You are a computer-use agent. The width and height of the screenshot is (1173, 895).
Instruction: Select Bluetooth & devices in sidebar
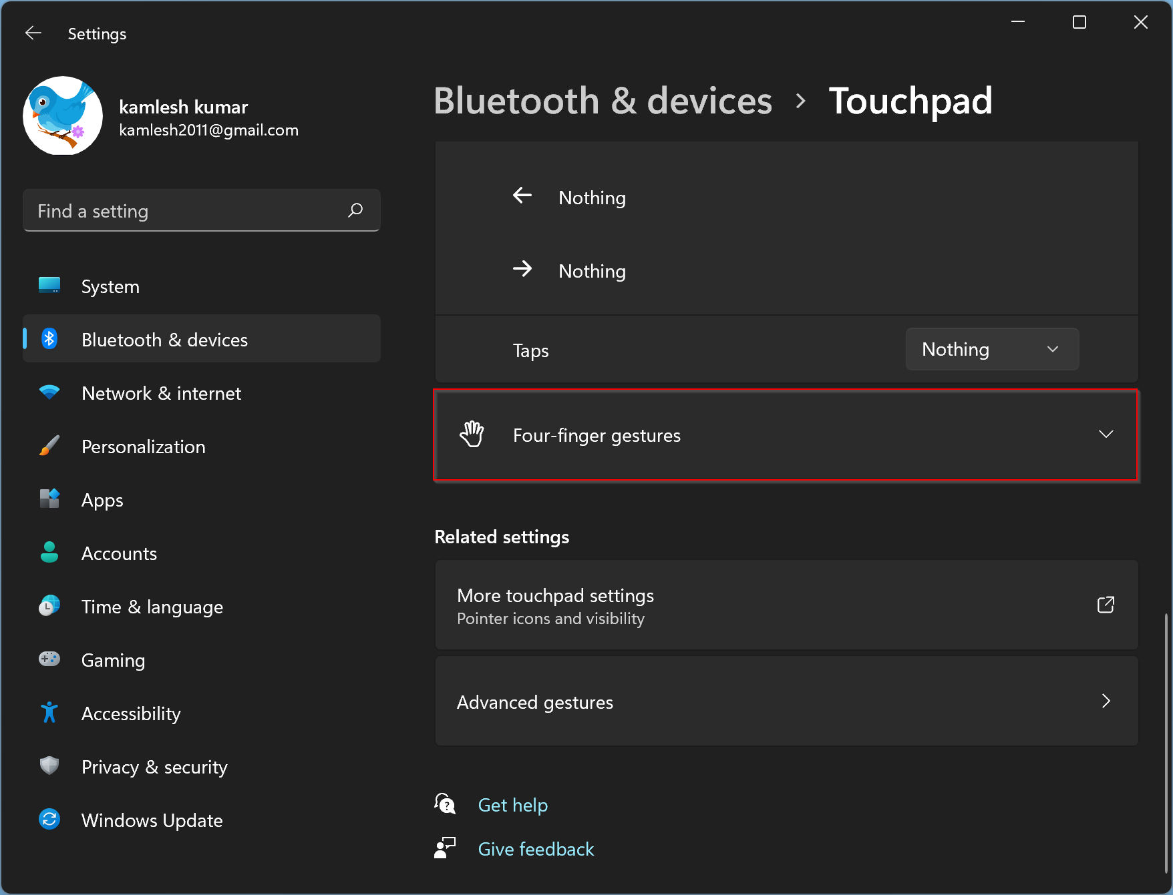pos(202,339)
